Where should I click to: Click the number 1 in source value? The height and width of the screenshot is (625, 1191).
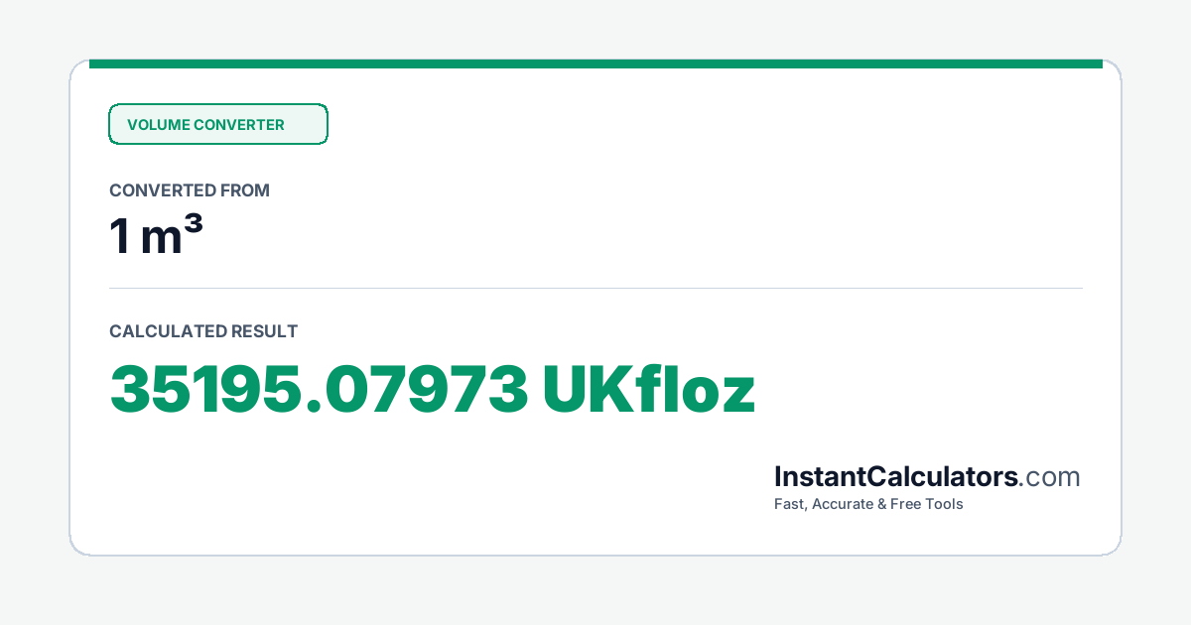tap(120, 237)
